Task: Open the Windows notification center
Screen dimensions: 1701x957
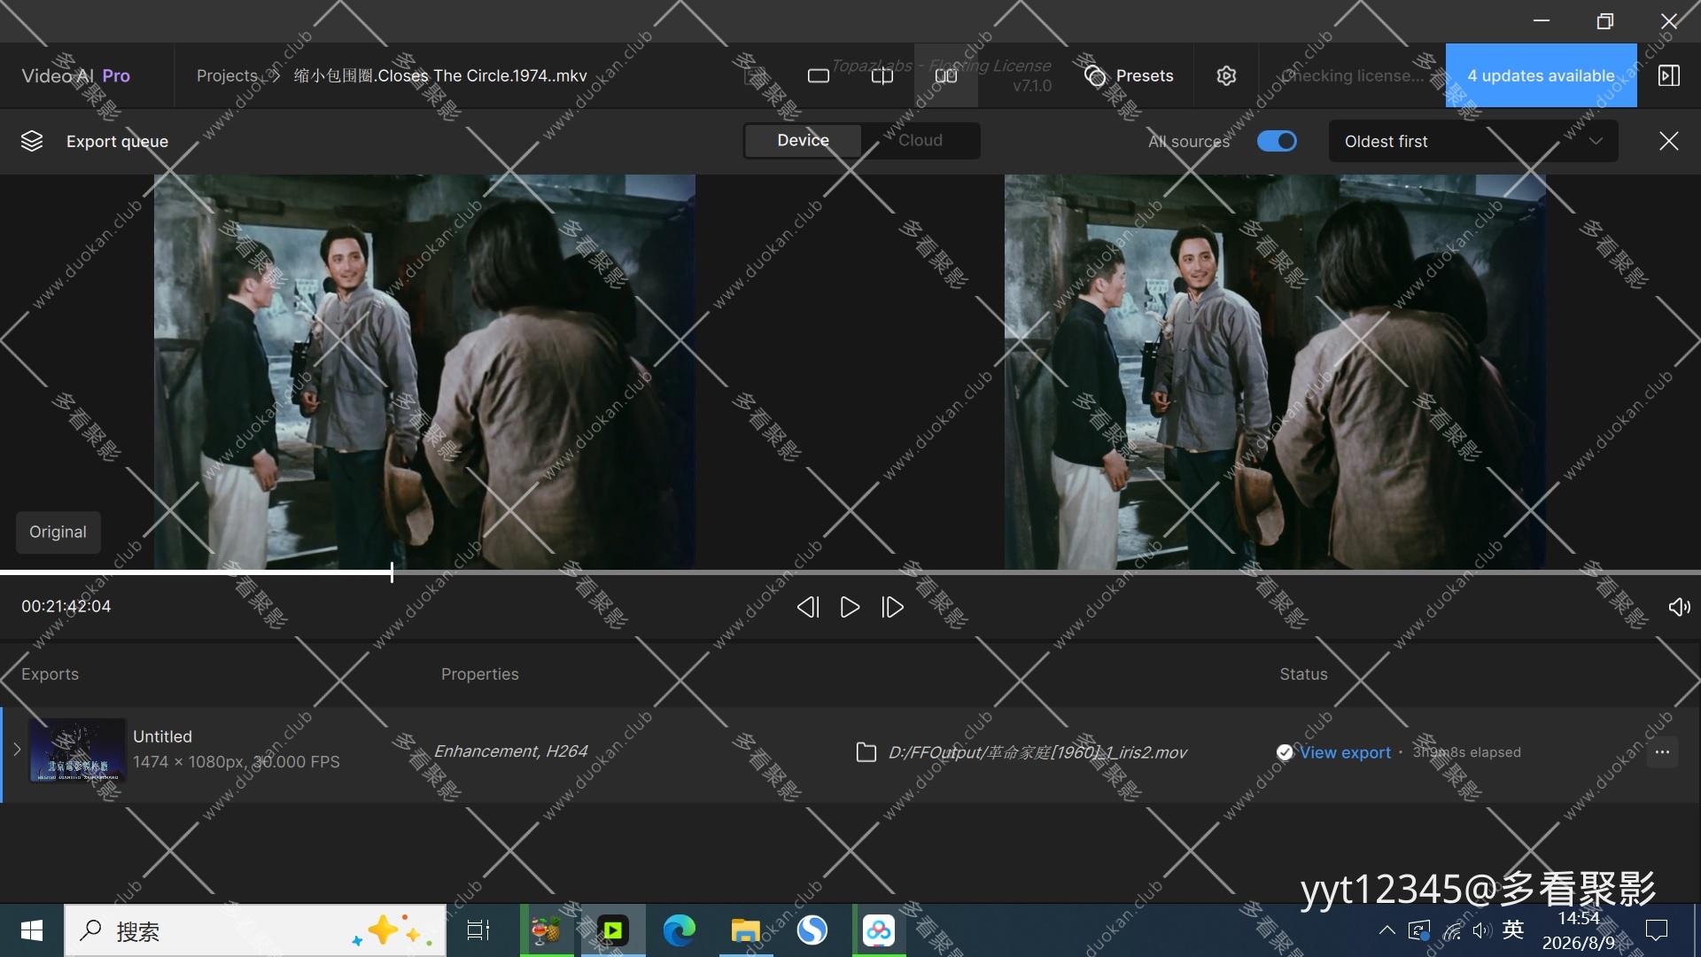Action: click(1657, 930)
